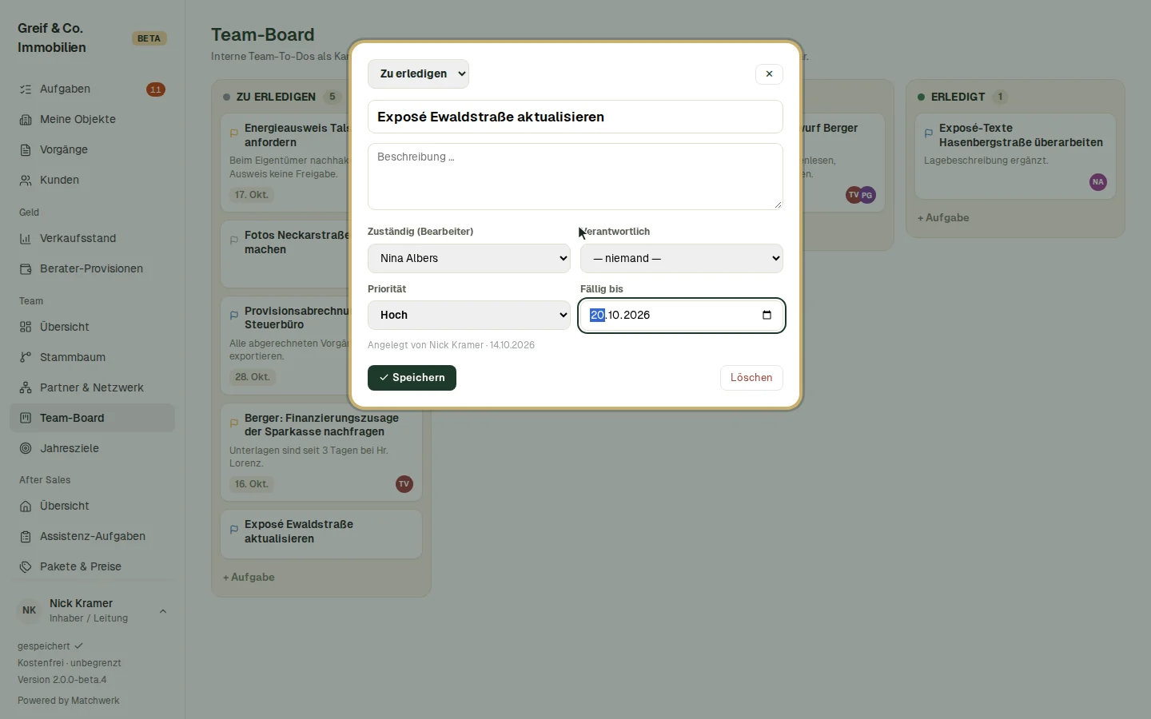Open Aufgaben in the sidebar
Screen dimensions: 1151x719
click(x=92, y=89)
